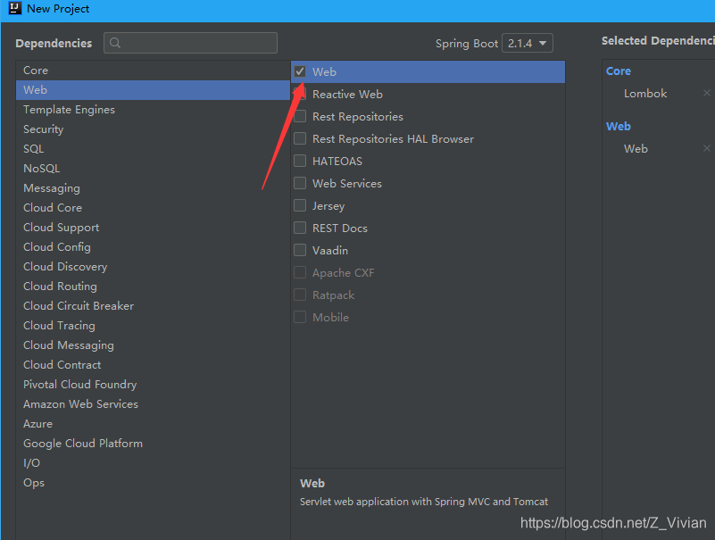Choose Pivotal Cloud Foundry category

pos(153,384)
